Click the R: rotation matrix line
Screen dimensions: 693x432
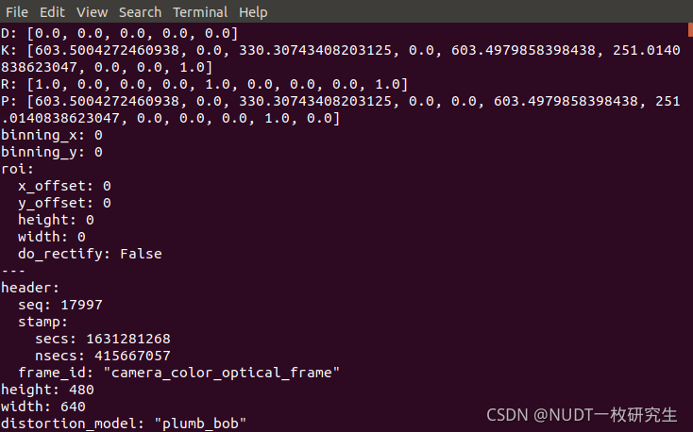tap(204, 84)
